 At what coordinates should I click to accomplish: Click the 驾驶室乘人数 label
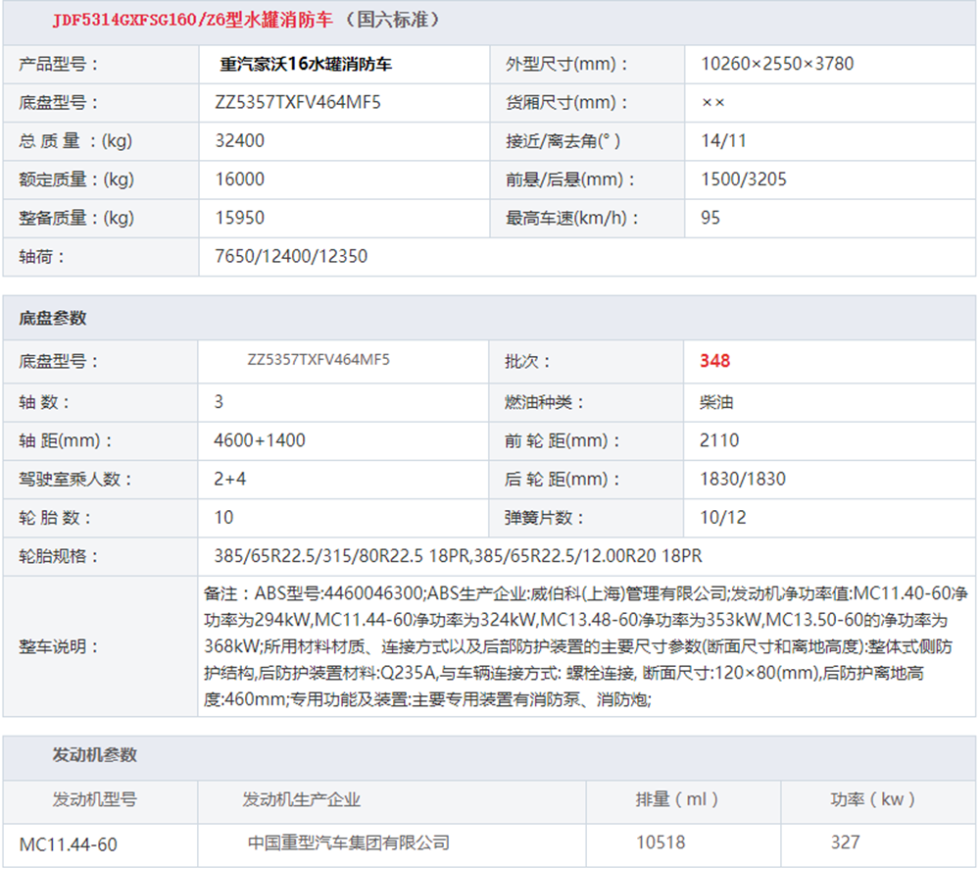pyautogui.click(x=75, y=480)
